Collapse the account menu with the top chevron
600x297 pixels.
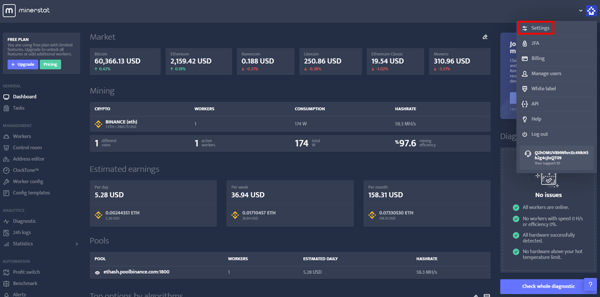[581, 10]
